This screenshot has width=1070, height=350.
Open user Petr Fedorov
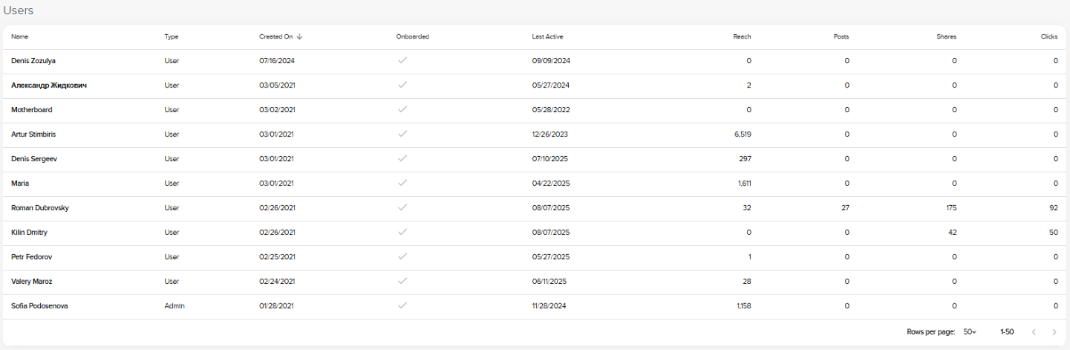31,256
